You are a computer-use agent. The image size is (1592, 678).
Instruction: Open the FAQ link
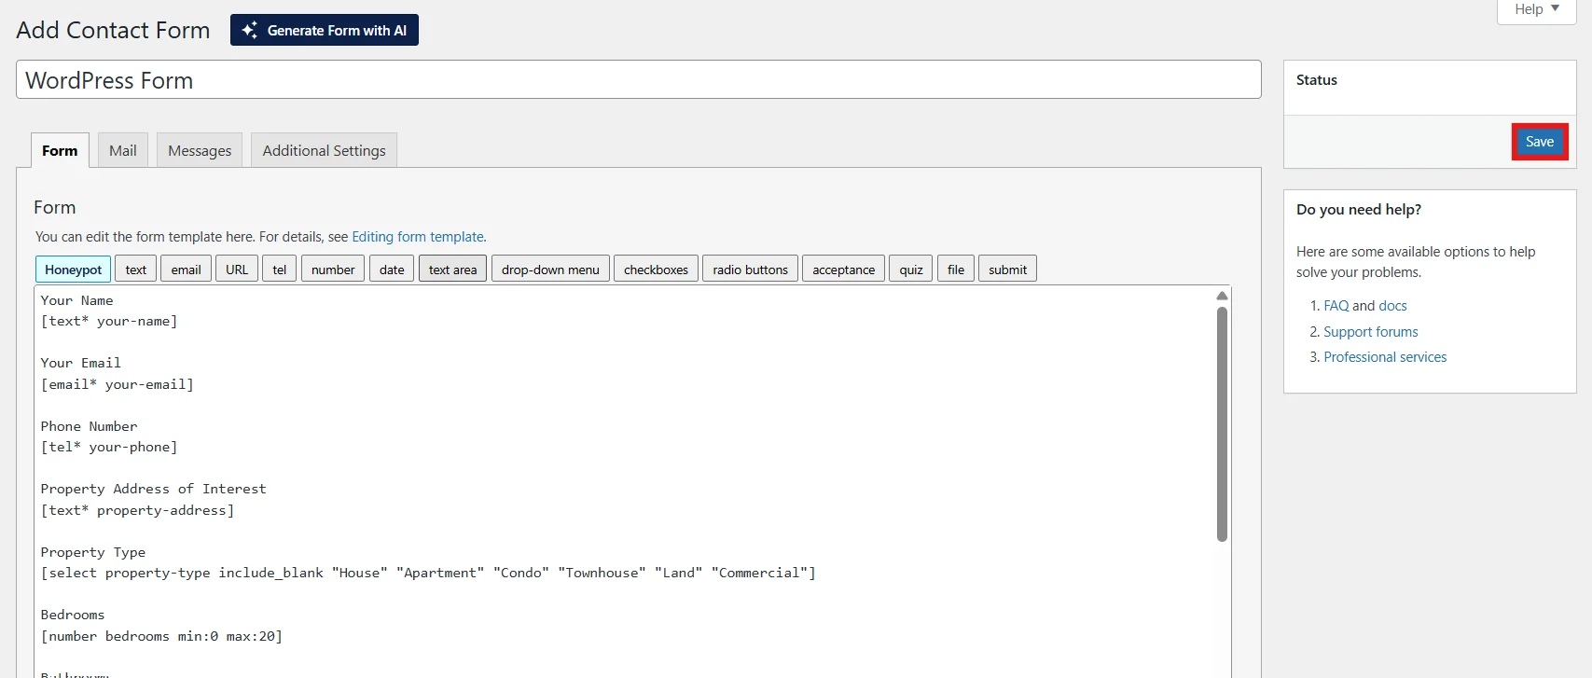coord(1336,306)
